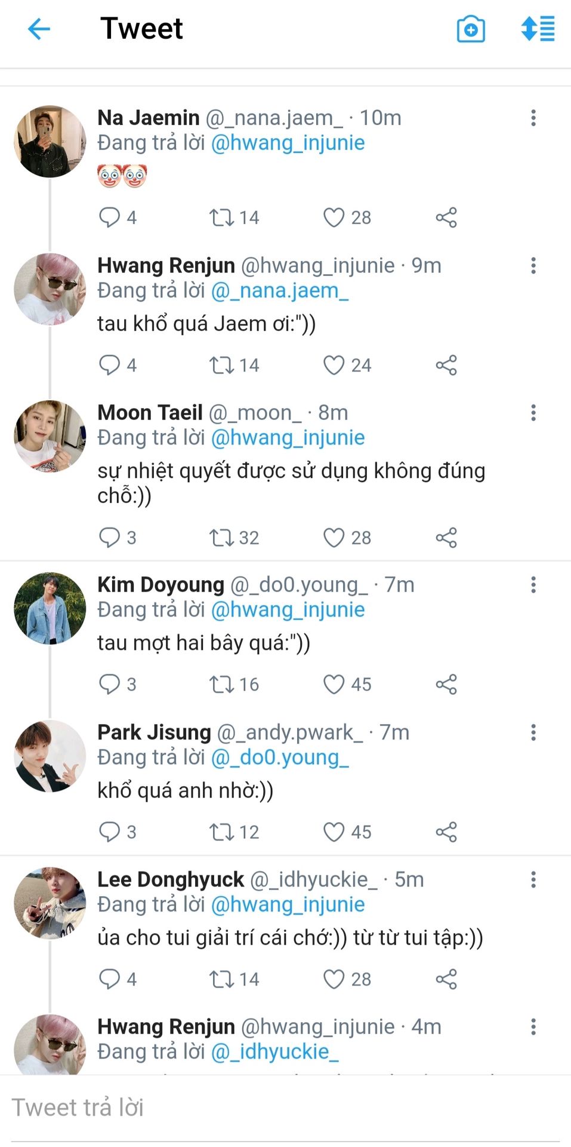Open the @_idhyuckie_ mention link

click(x=275, y=1051)
